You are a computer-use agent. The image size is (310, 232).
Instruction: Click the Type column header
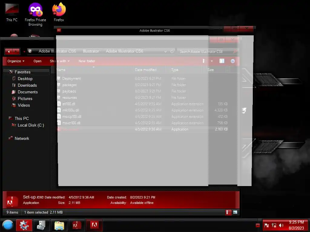click(186, 70)
